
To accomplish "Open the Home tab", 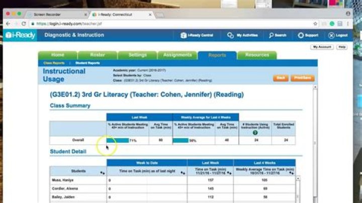I will pyautogui.click(x=58, y=55).
